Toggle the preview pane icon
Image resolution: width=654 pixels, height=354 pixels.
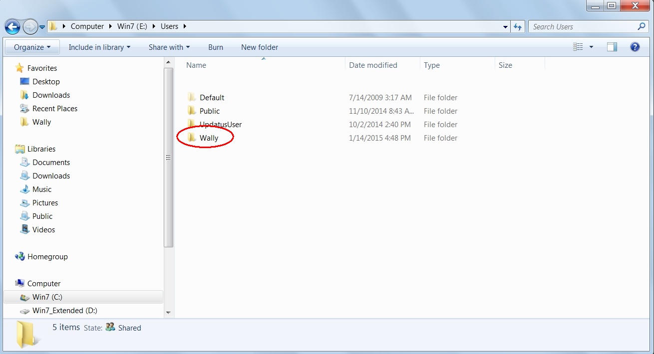tap(612, 47)
